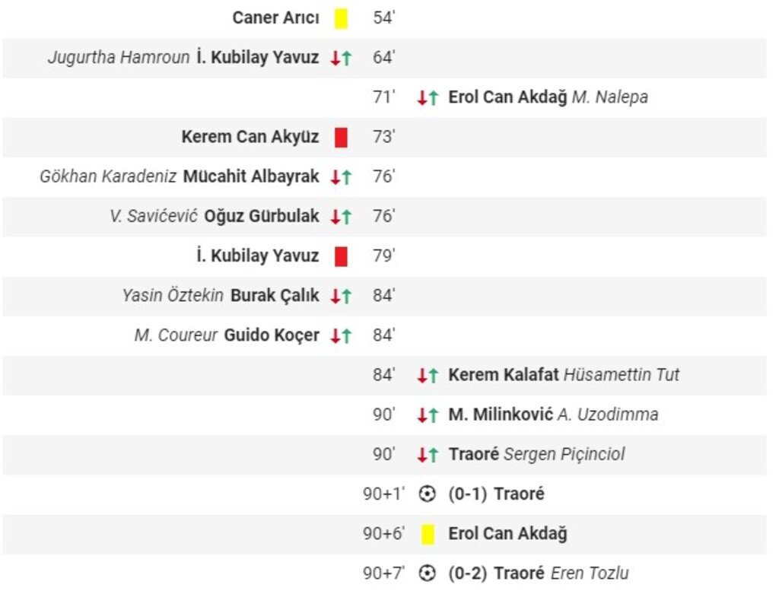This screenshot has height=594, width=779.
Task: Select Sergen Piçinciol's name
Action: coord(564,455)
